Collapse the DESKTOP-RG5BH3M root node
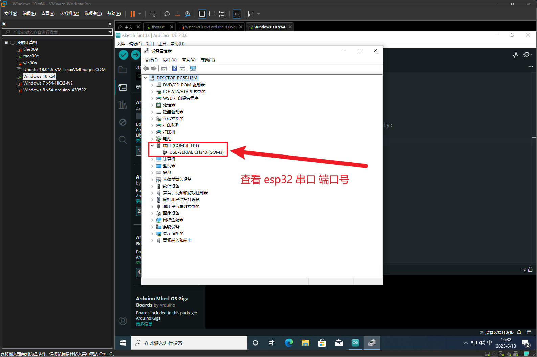 coord(146,78)
